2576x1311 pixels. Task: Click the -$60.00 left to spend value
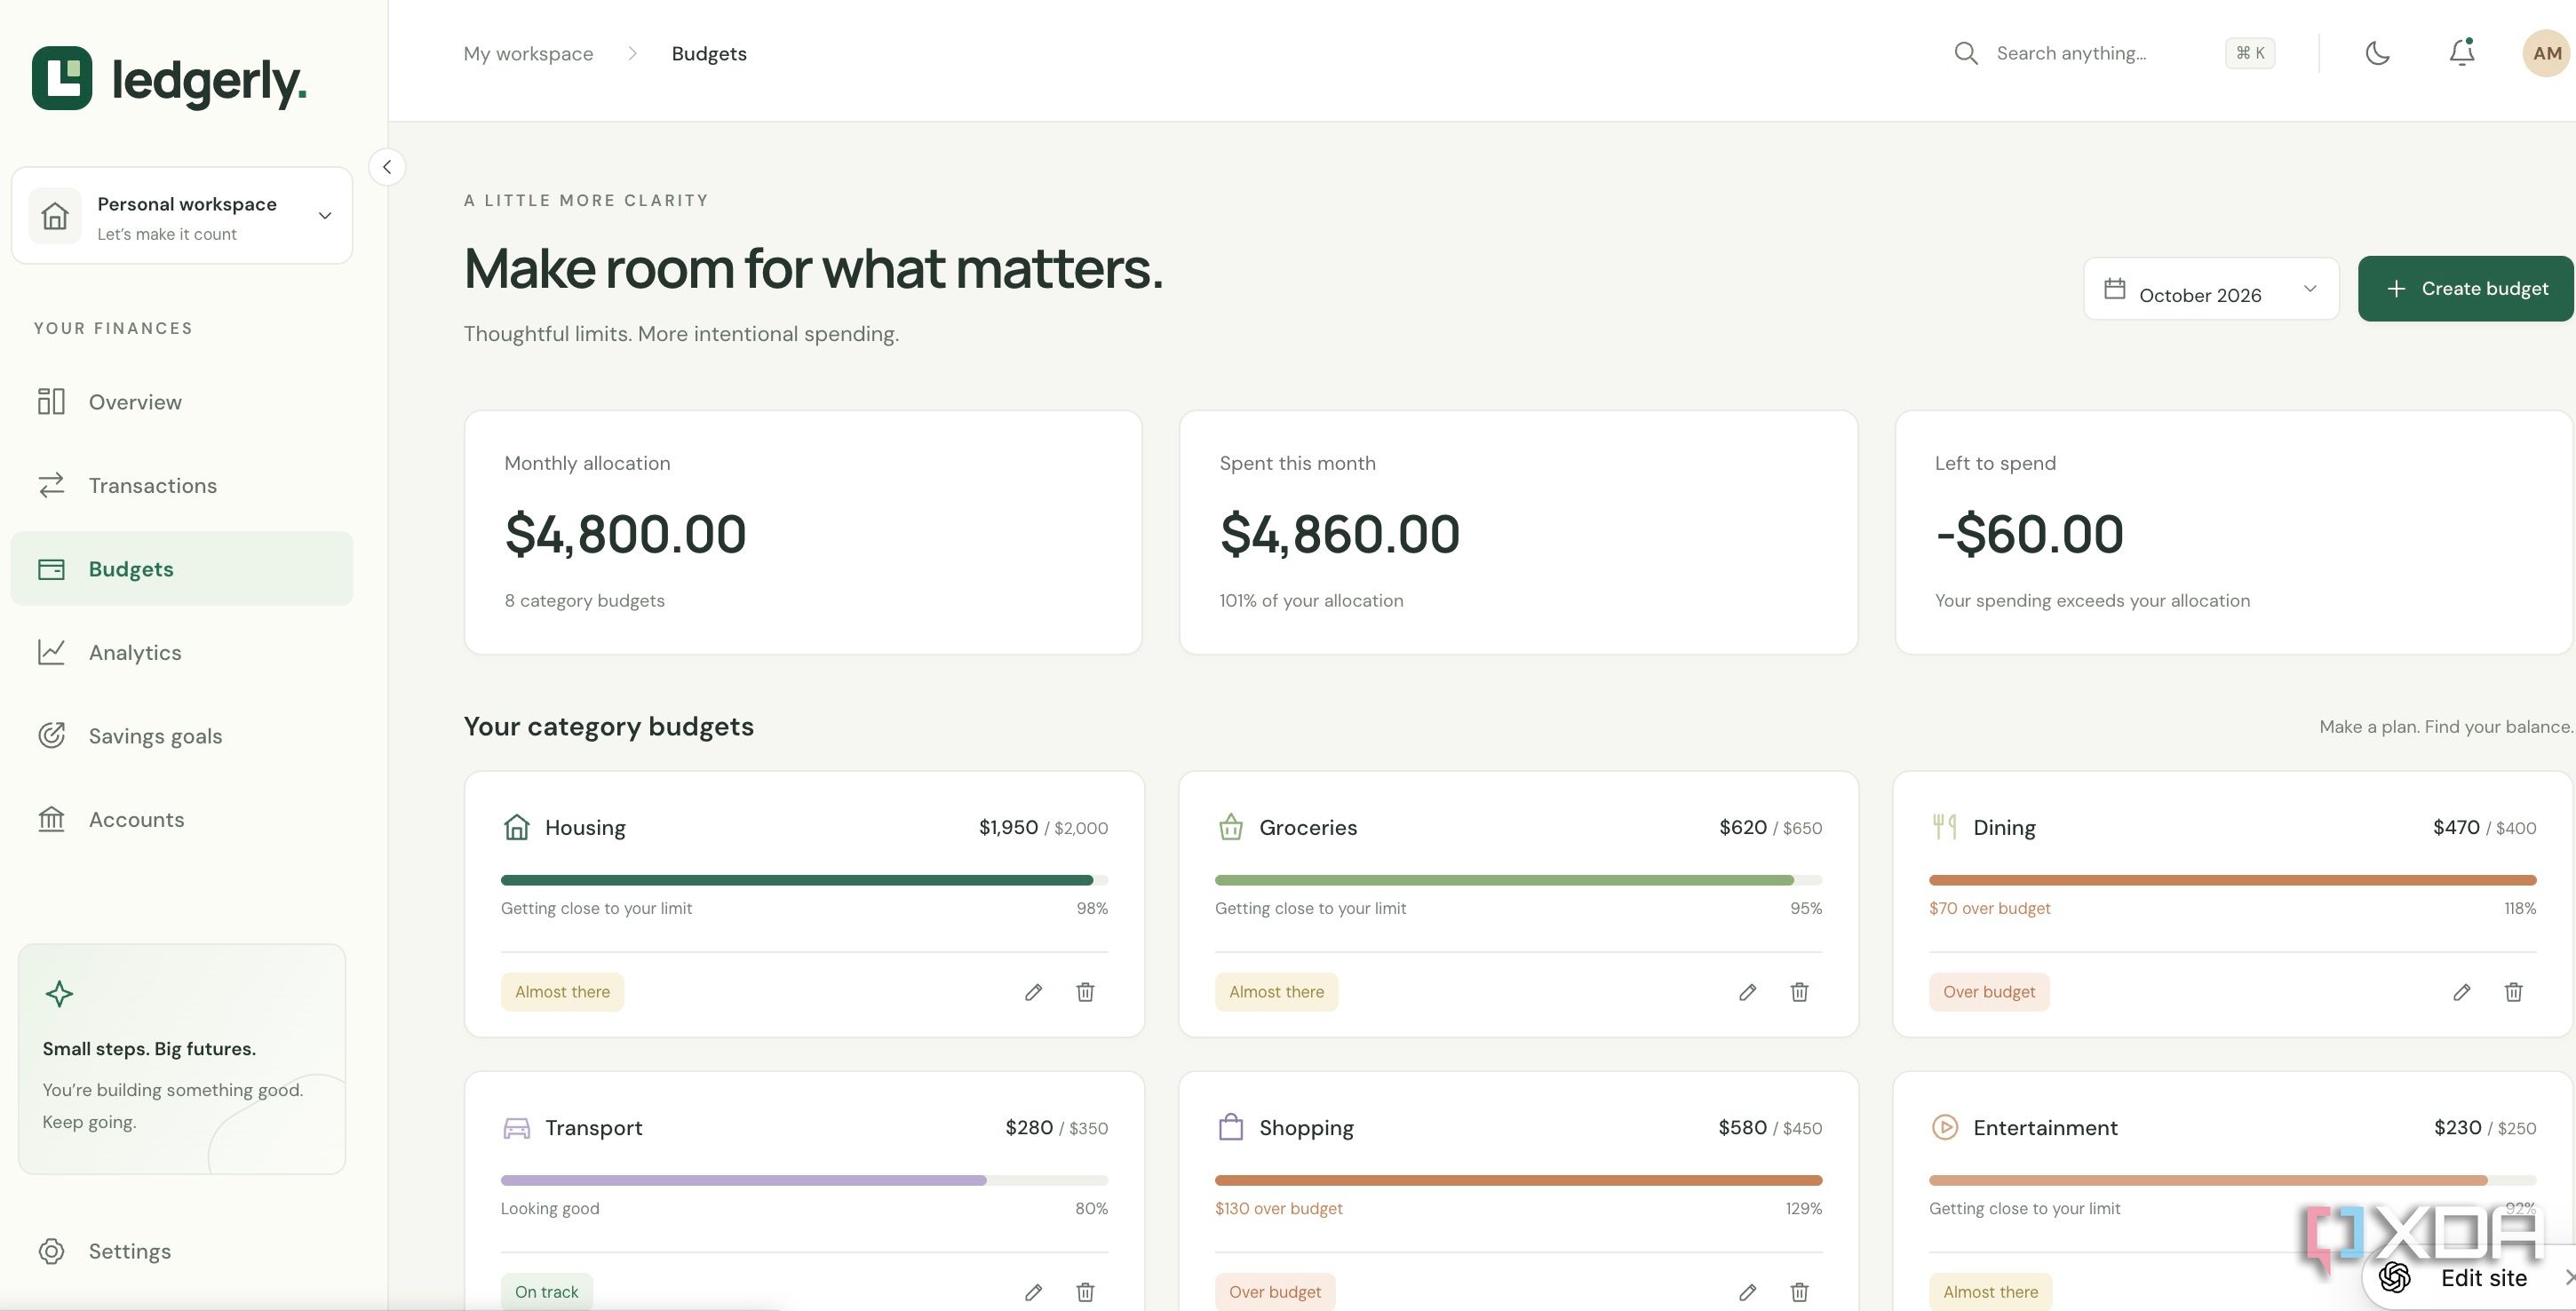[x=2029, y=534]
